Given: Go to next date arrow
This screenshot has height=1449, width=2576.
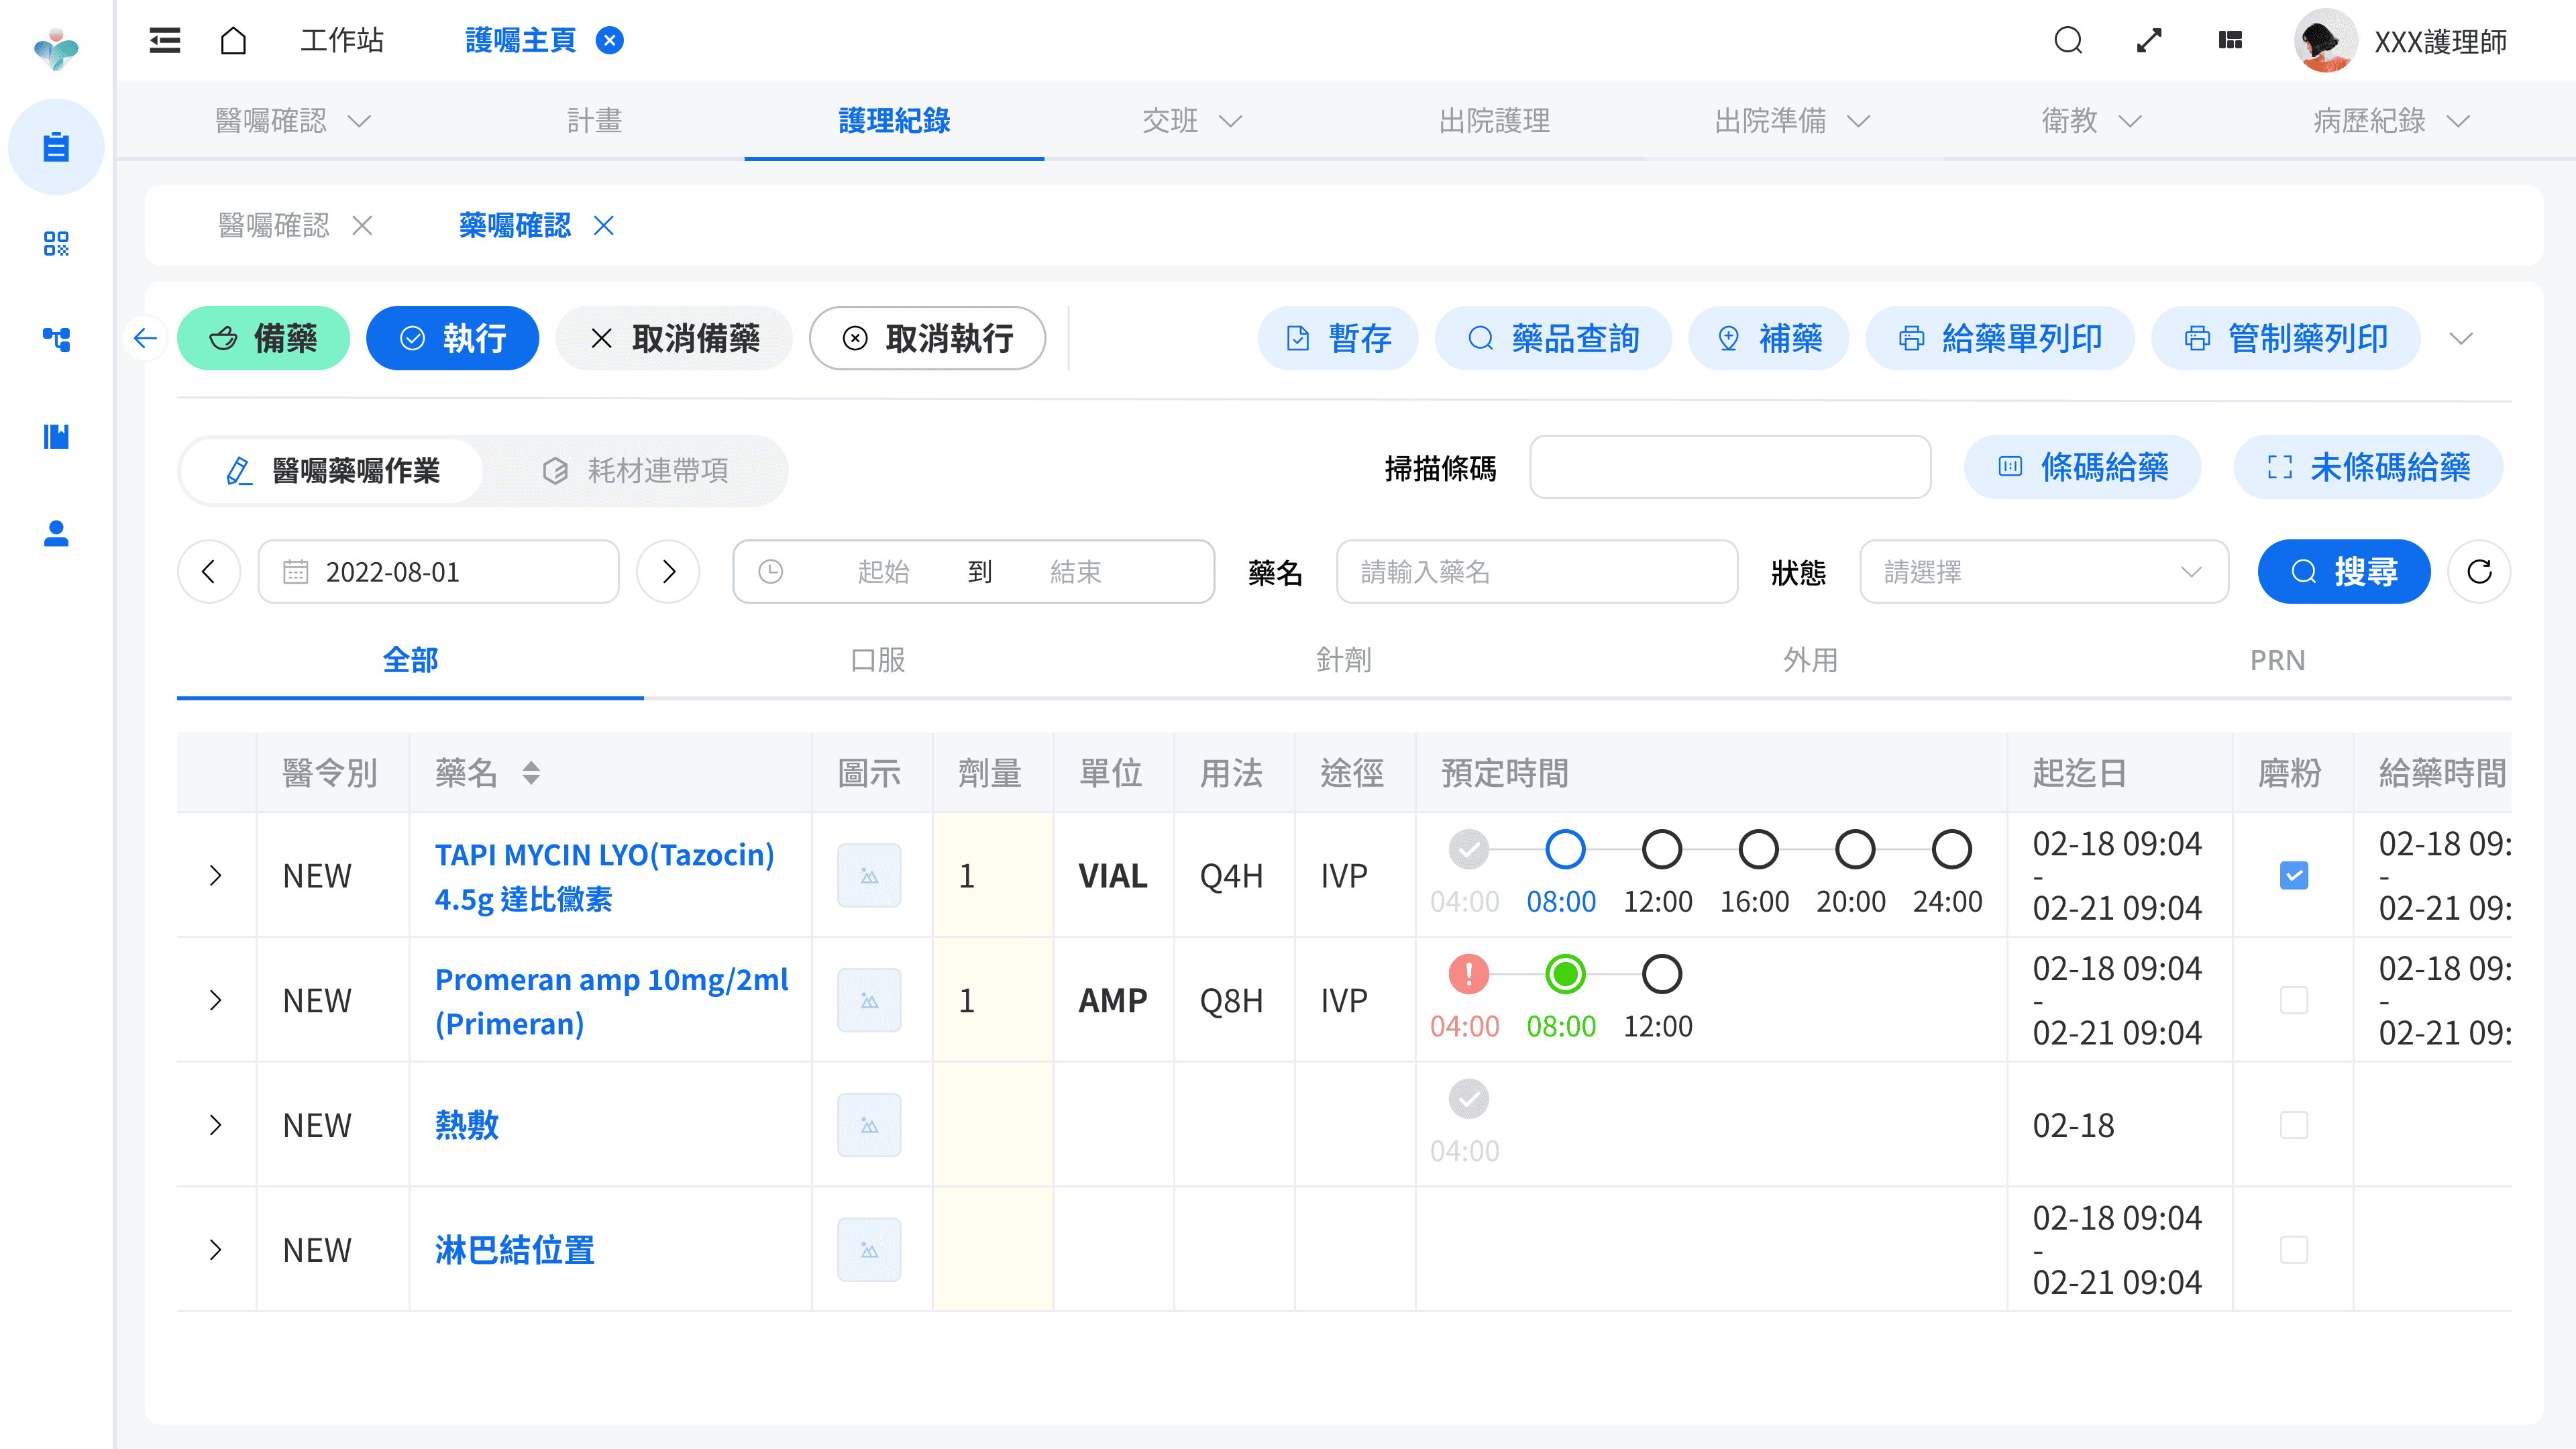Looking at the screenshot, I should tap(668, 571).
